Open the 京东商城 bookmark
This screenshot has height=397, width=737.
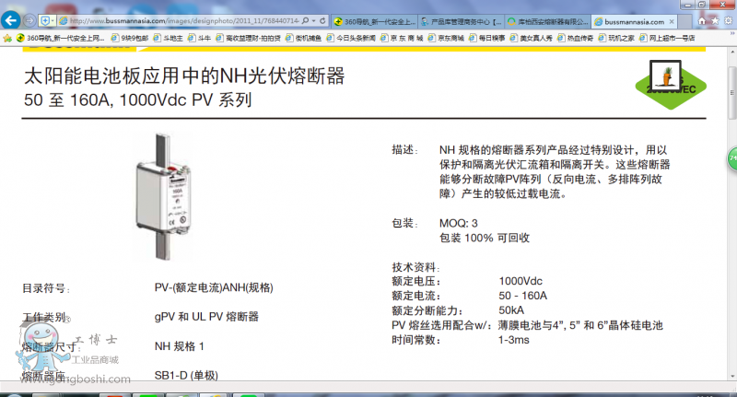click(449, 38)
